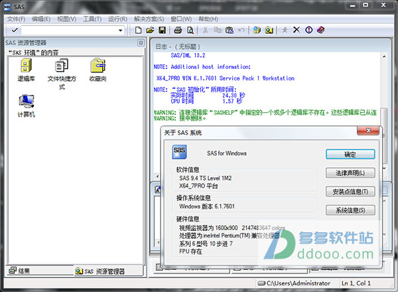Viewport: 398px width, 292px height.
Task: Open the 编辑(E) menu
Action: coord(41,19)
